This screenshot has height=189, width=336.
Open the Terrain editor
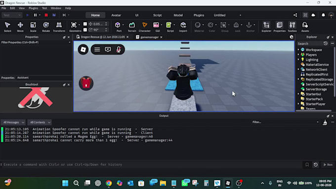pyautogui.click(x=132, y=27)
